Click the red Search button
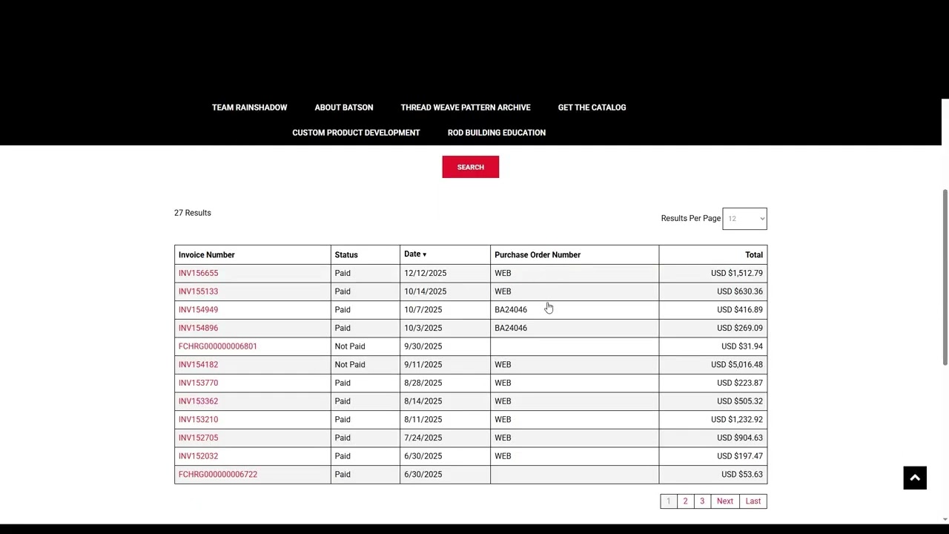Screen dimensions: 949x534 (x=471, y=167)
